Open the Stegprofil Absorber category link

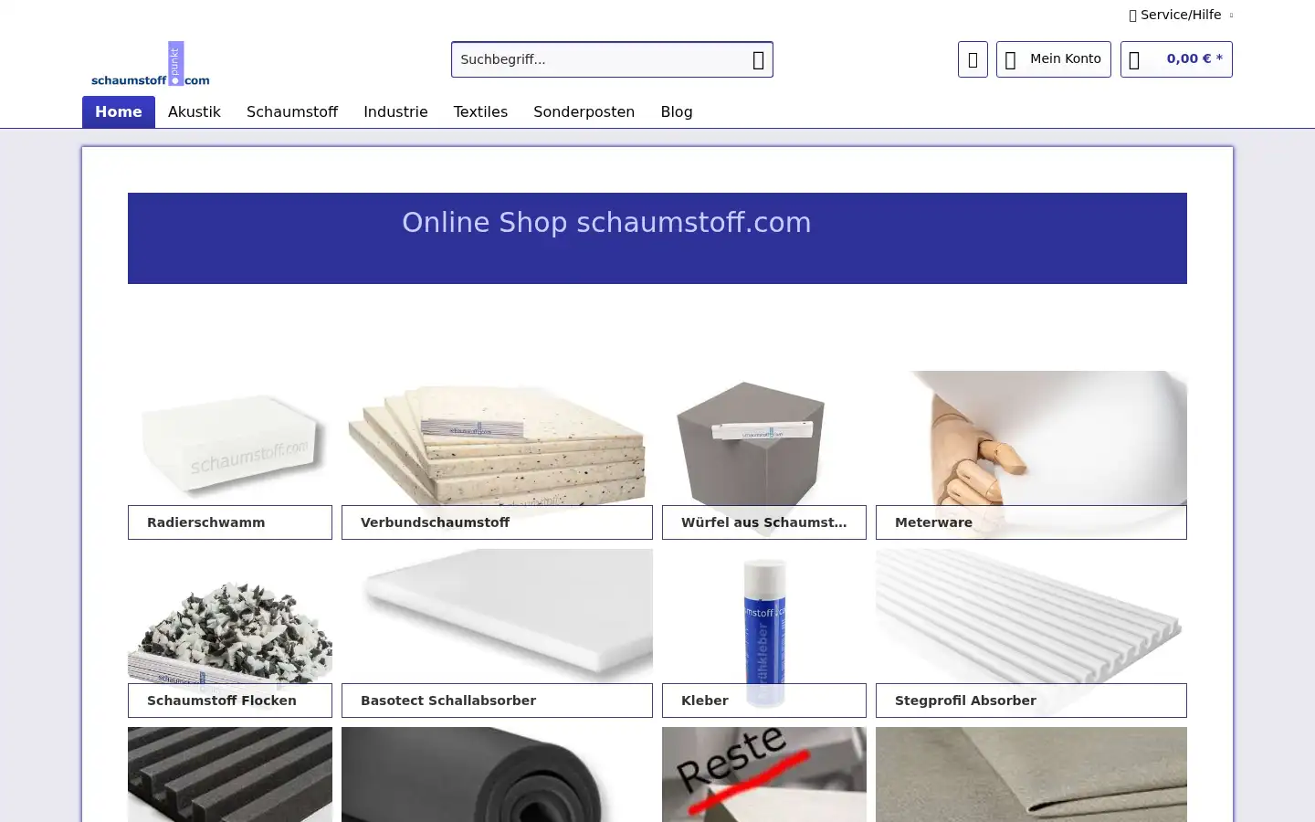1031,701
